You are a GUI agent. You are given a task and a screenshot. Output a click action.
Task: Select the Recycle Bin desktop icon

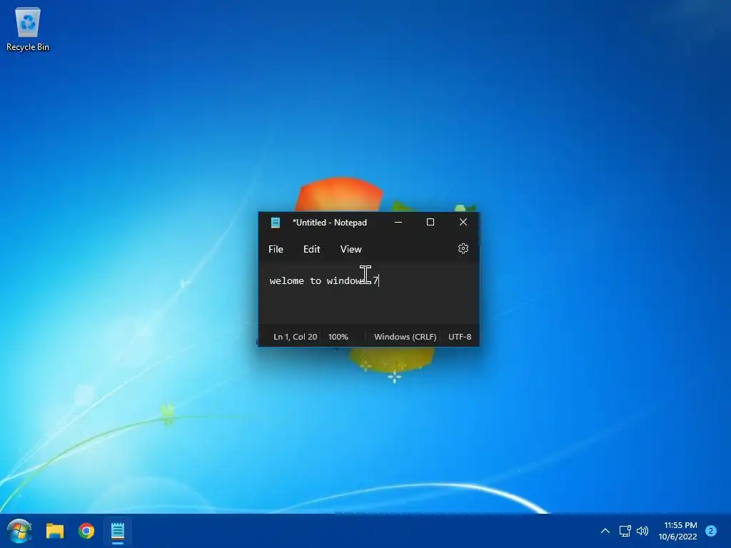pyautogui.click(x=28, y=29)
